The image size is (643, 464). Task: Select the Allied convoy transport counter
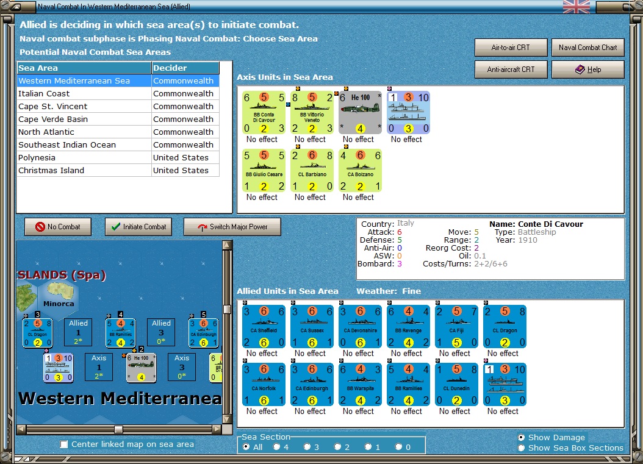pos(505,385)
